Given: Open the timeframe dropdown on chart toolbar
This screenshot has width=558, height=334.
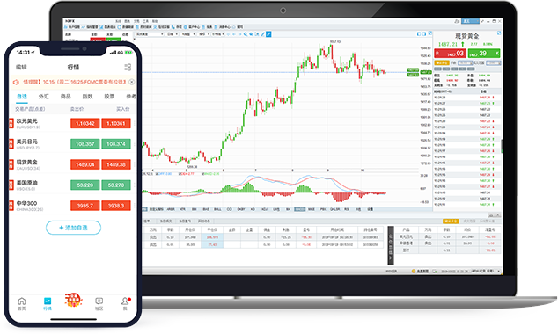Looking at the screenshot, I should tap(173, 34).
